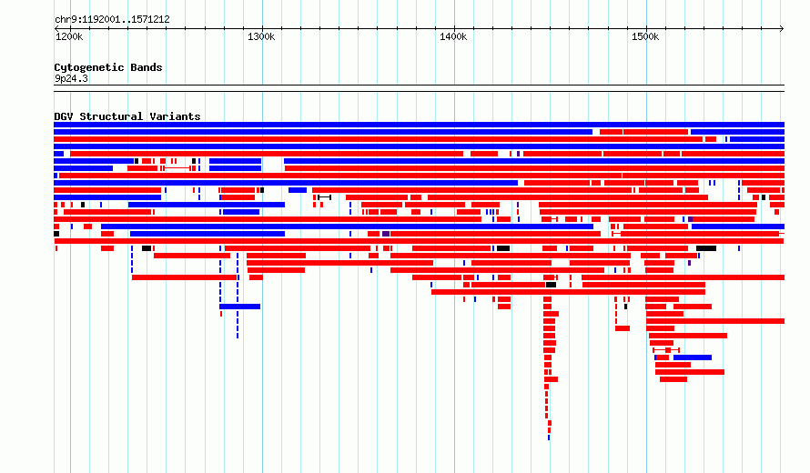Select the lowest blue mark in 1450k column
This screenshot has height=473, width=810.
[x=549, y=438]
